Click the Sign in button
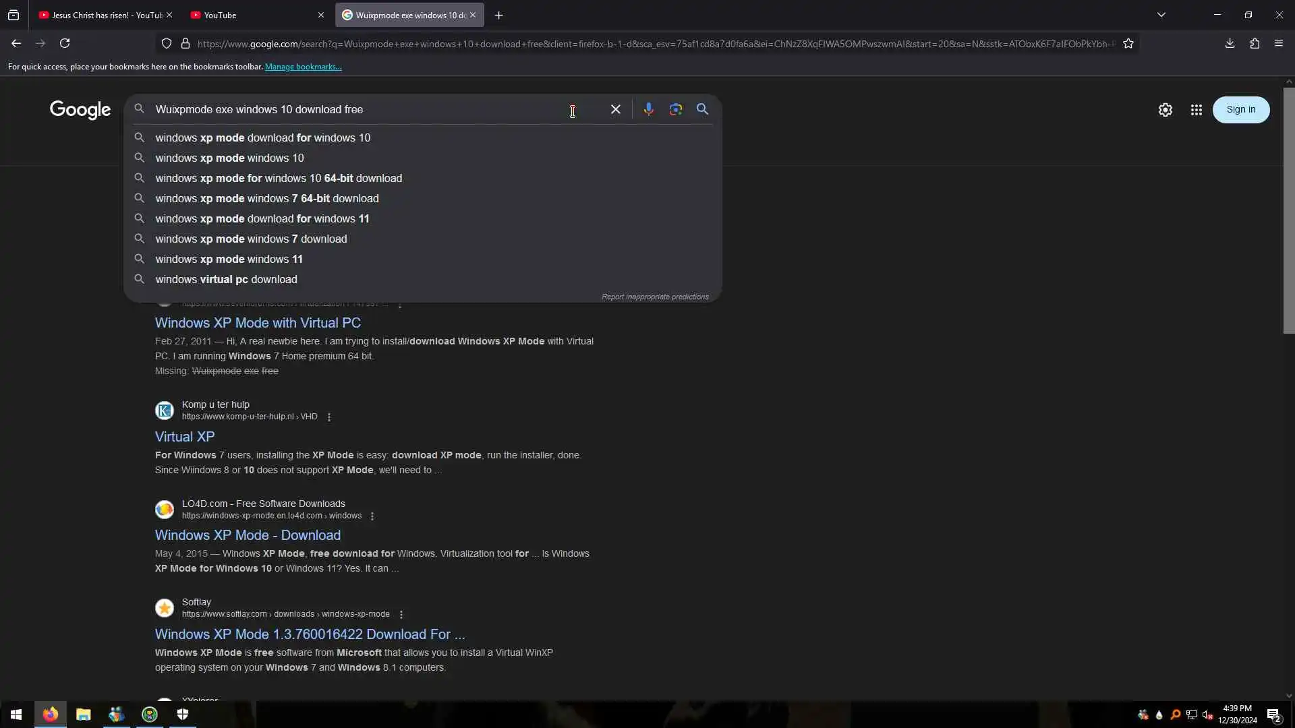The height and width of the screenshot is (728, 1295). [1240, 110]
